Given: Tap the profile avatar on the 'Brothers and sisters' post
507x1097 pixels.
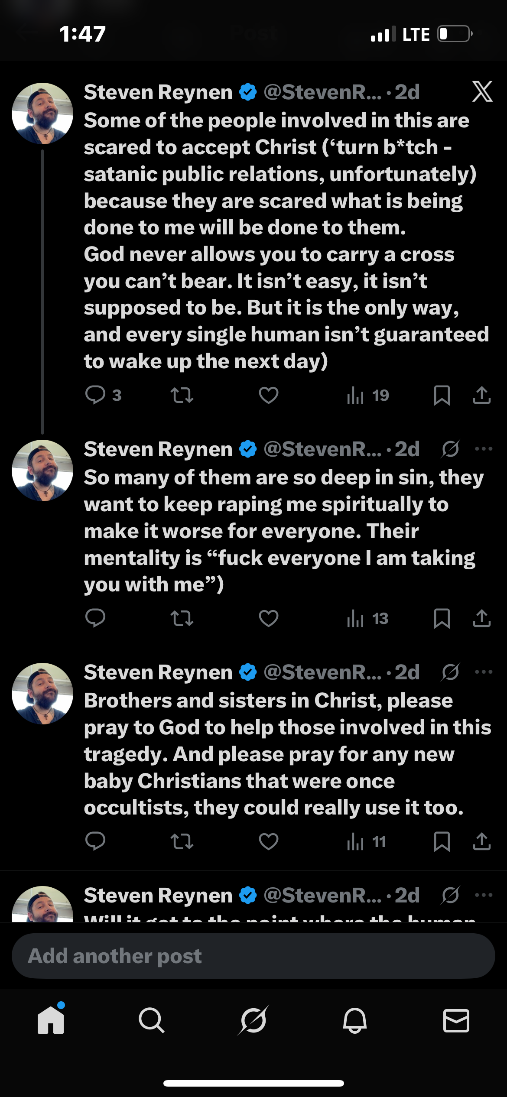Looking at the screenshot, I should tap(42, 693).
